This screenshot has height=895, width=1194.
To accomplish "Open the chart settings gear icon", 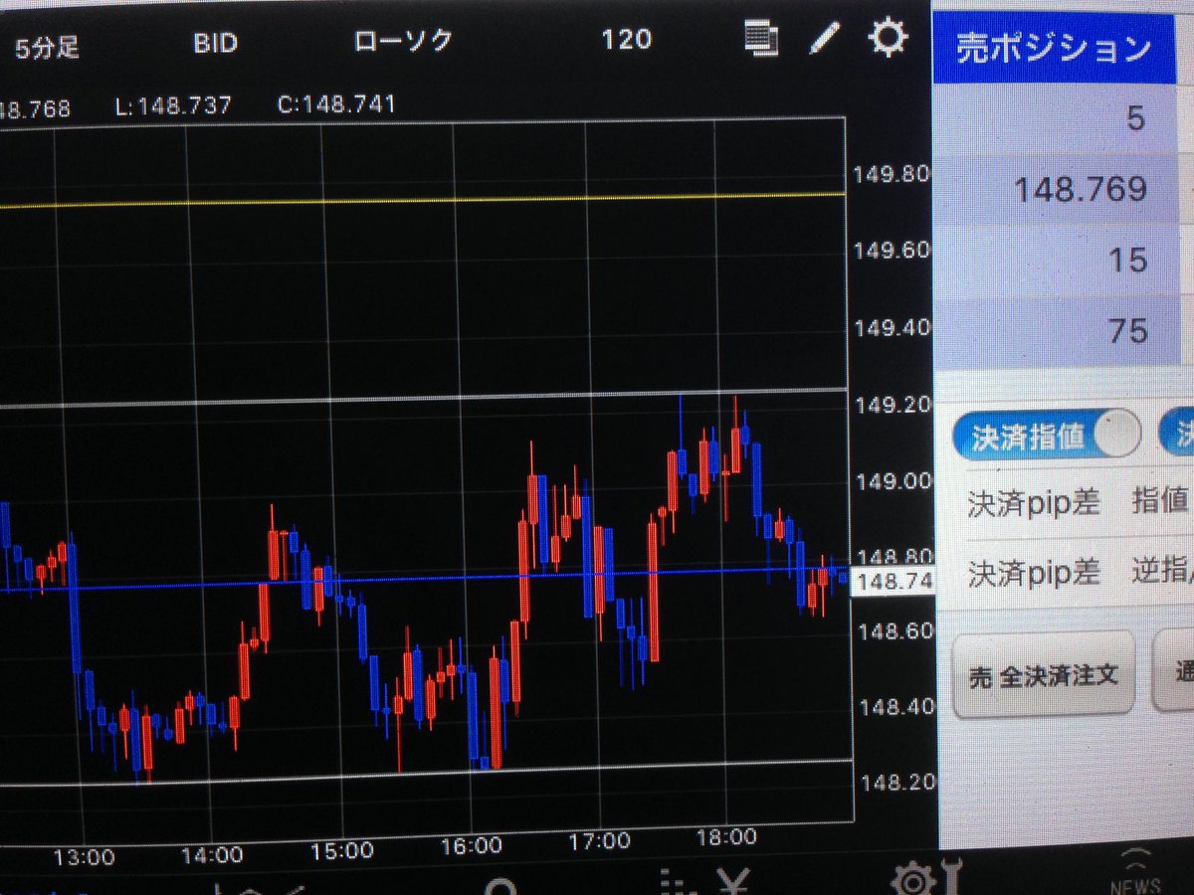I will (888, 39).
